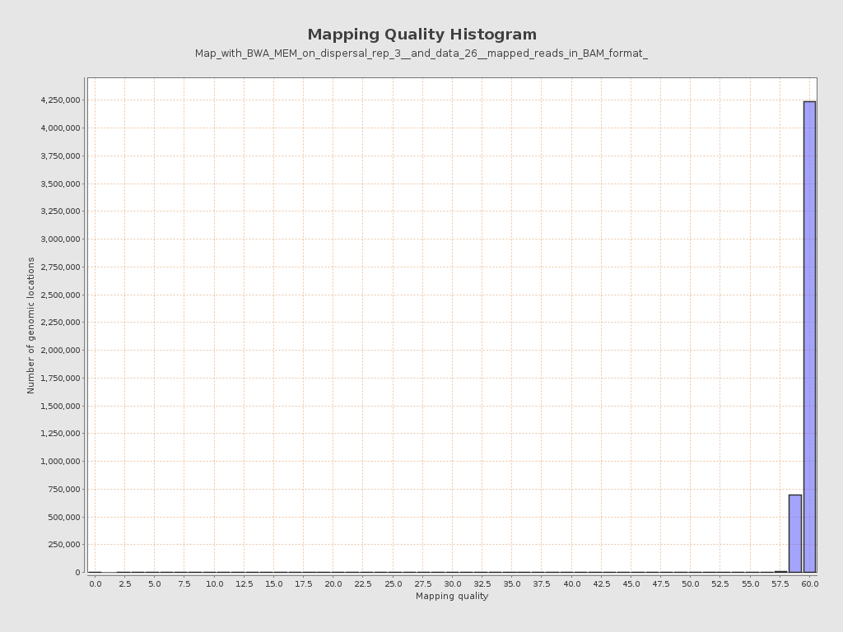Select the BWA_MEM dataset subtitle text
The width and height of the screenshot is (843, 632).
coord(421,54)
